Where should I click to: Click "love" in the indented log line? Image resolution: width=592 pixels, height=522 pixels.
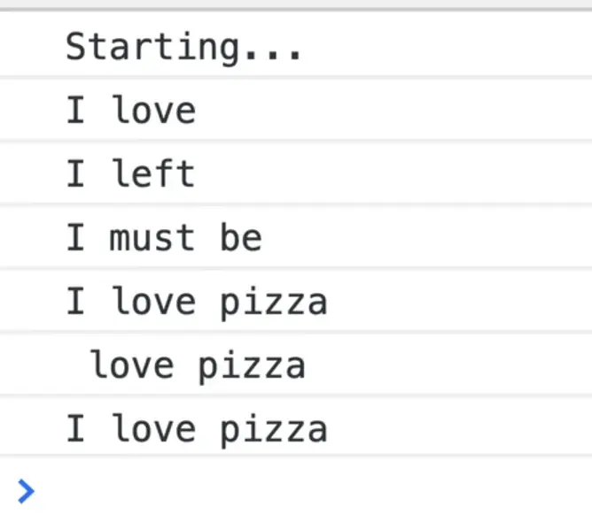[132, 365]
